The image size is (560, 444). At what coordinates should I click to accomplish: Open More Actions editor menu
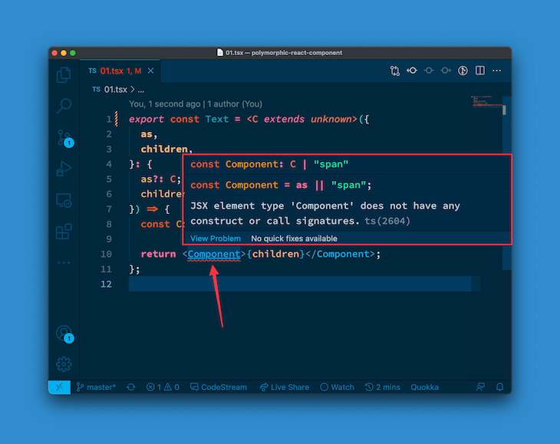click(497, 71)
